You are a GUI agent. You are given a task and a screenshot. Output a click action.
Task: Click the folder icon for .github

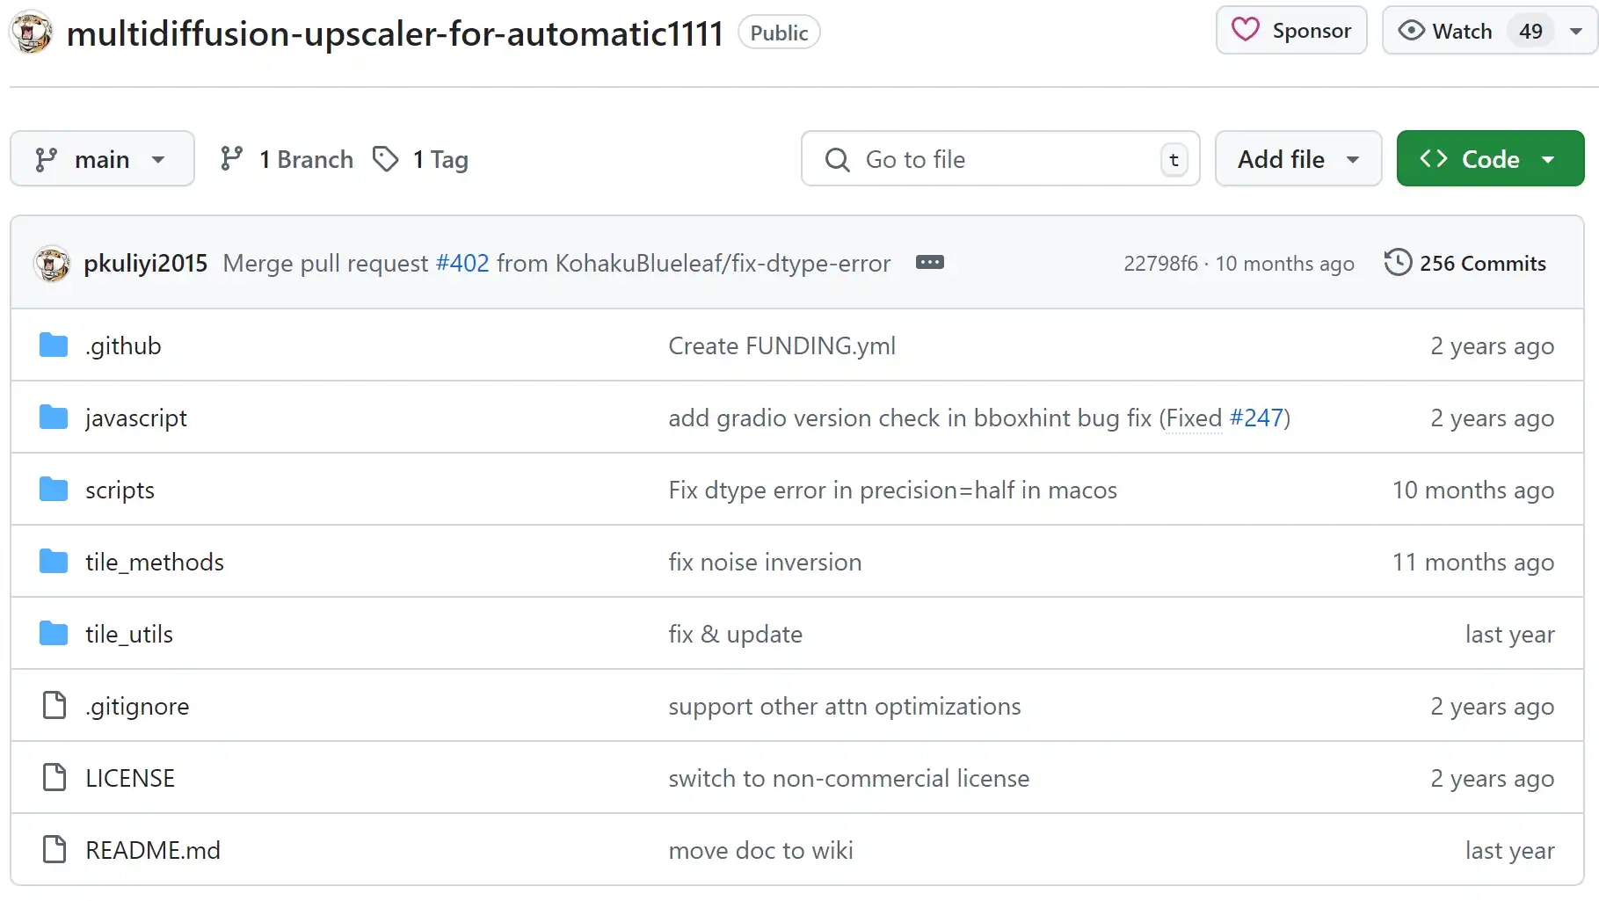coord(54,345)
